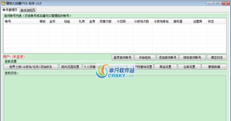This screenshot has height=121, width=231.
Task: Open 阳光花园设置 button
Action: pos(71,67)
